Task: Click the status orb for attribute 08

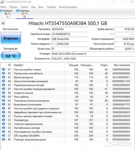Action: 4,93
